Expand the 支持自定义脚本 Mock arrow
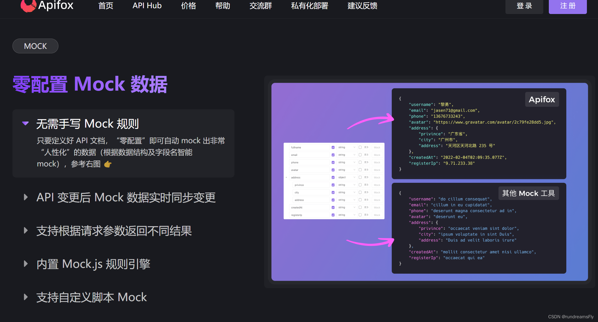The height and width of the screenshot is (322, 598). pyautogui.click(x=26, y=297)
